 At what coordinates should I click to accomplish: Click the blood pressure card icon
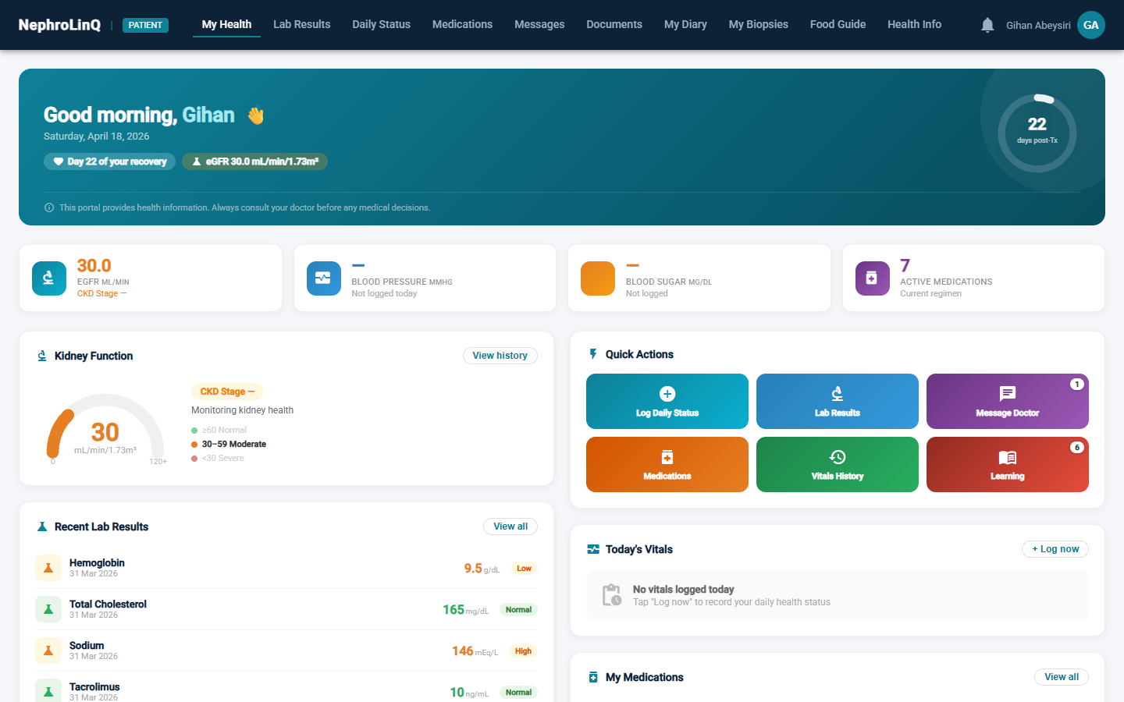323,278
